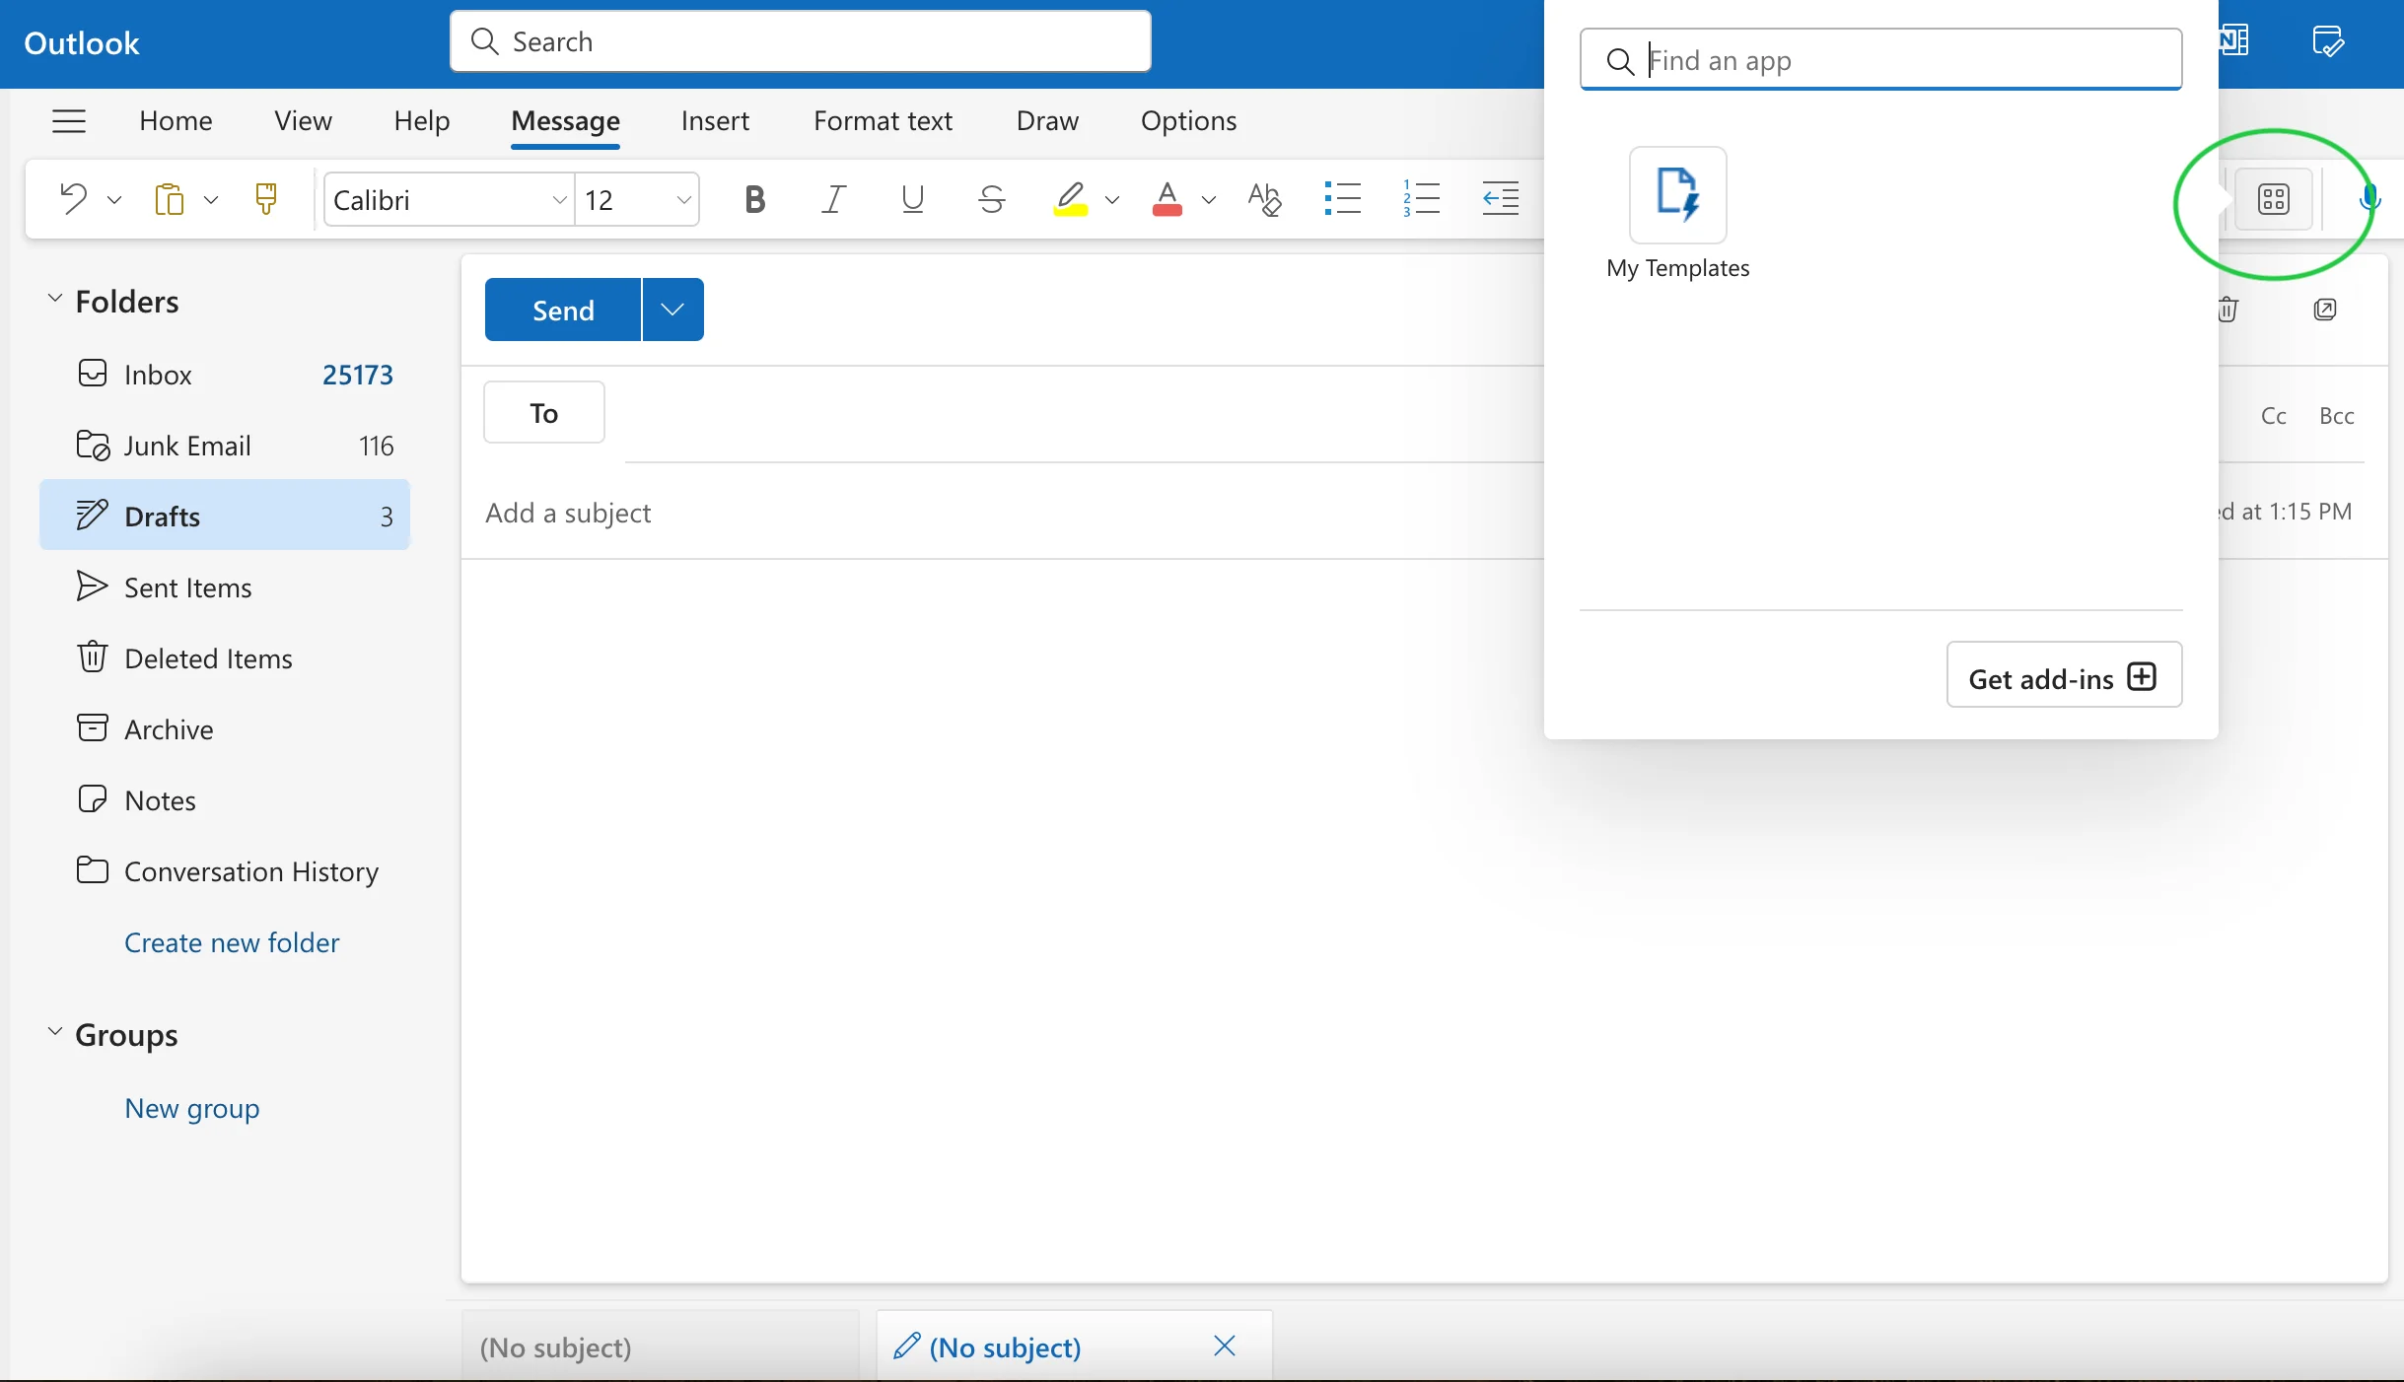
Task: Open highlight color options arrow
Action: 1112,200
